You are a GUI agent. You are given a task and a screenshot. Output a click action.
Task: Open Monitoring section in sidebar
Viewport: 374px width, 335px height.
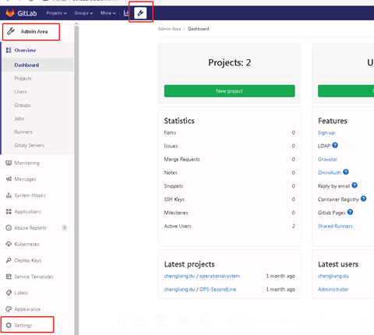26,163
